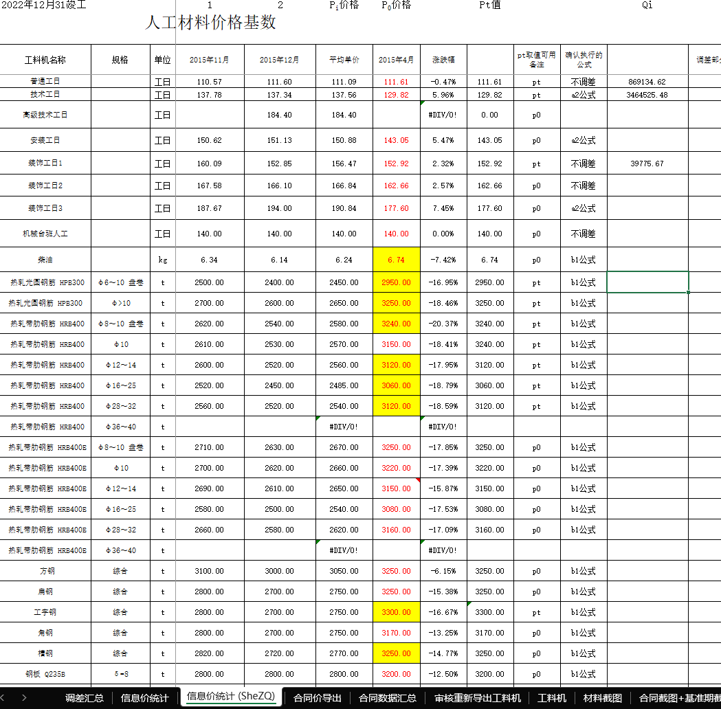Select the 扁钢 row name cell

(x=45, y=592)
